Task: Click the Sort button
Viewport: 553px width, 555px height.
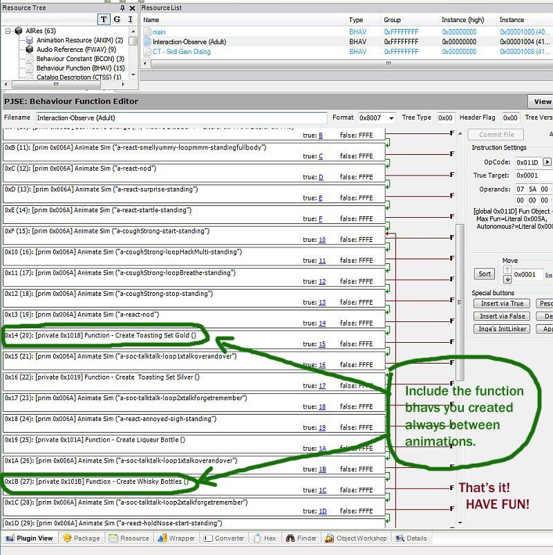Action: tap(485, 274)
